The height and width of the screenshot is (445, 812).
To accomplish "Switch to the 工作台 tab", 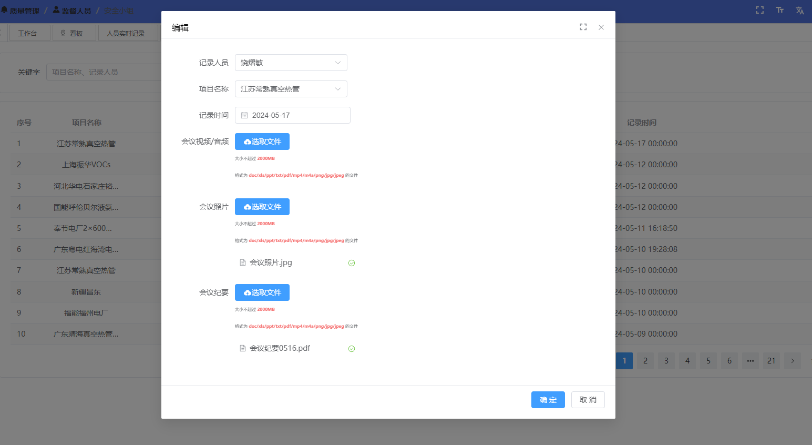I will click(x=30, y=33).
